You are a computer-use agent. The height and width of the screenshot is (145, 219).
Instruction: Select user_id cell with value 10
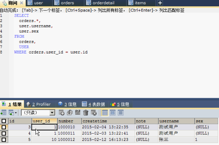(44, 139)
